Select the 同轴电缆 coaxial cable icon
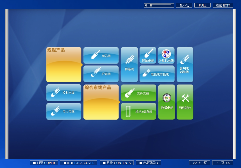 tap(148, 55)
